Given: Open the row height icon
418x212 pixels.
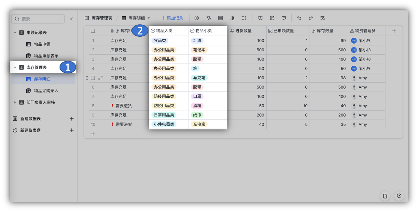Looking at the screenshot, I should click(x=244, y=18).
